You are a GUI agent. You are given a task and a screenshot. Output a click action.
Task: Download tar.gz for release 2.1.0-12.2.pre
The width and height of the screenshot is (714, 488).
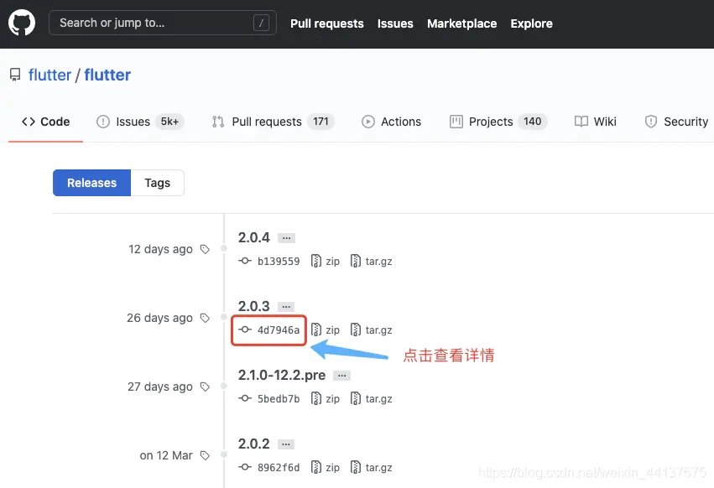(379, 399)
